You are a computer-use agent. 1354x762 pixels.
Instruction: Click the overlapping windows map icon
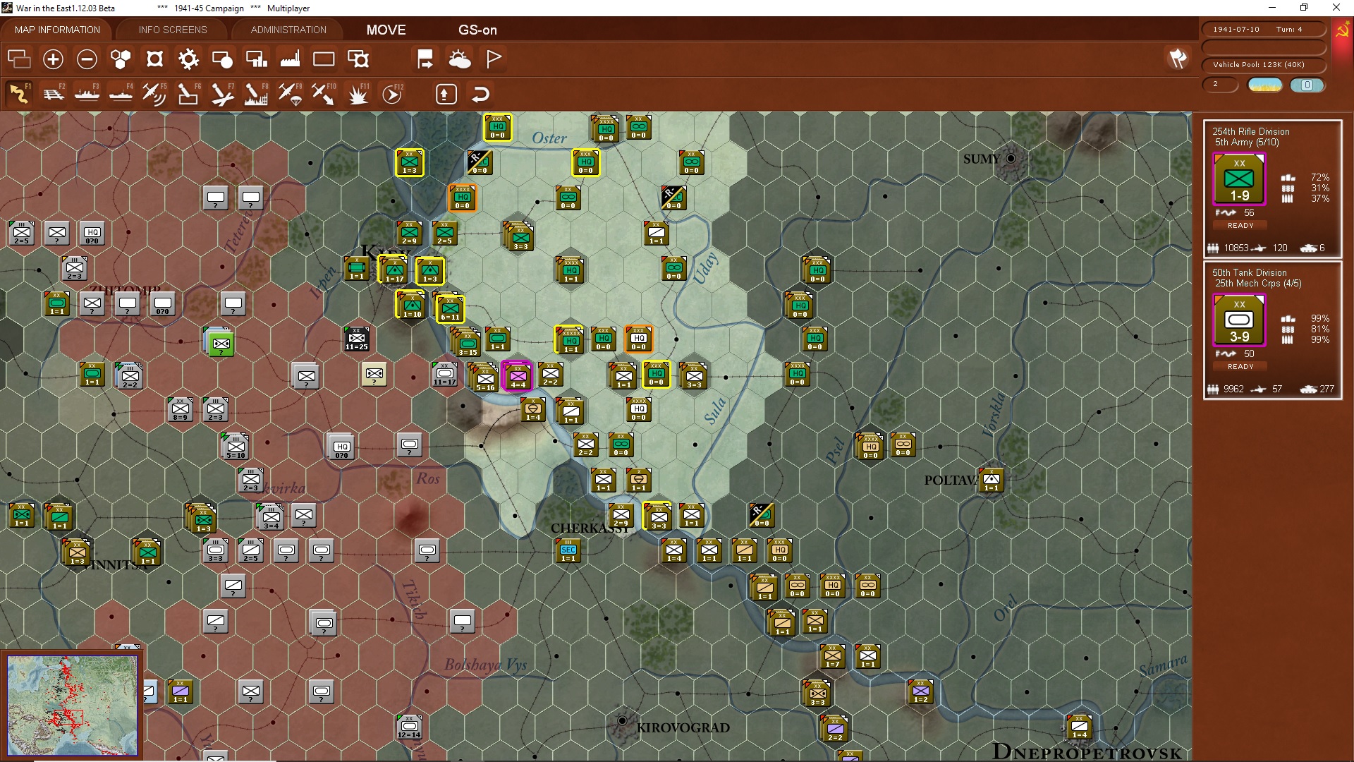tap(19, 59)
